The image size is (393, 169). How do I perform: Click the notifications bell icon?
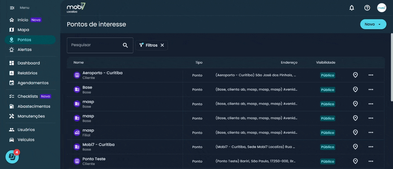pyautogui.click(x=352, y=8)
